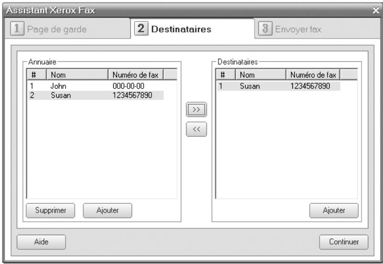Add selected contact with >> button
The image size is (383, 264).
point(196,109)
